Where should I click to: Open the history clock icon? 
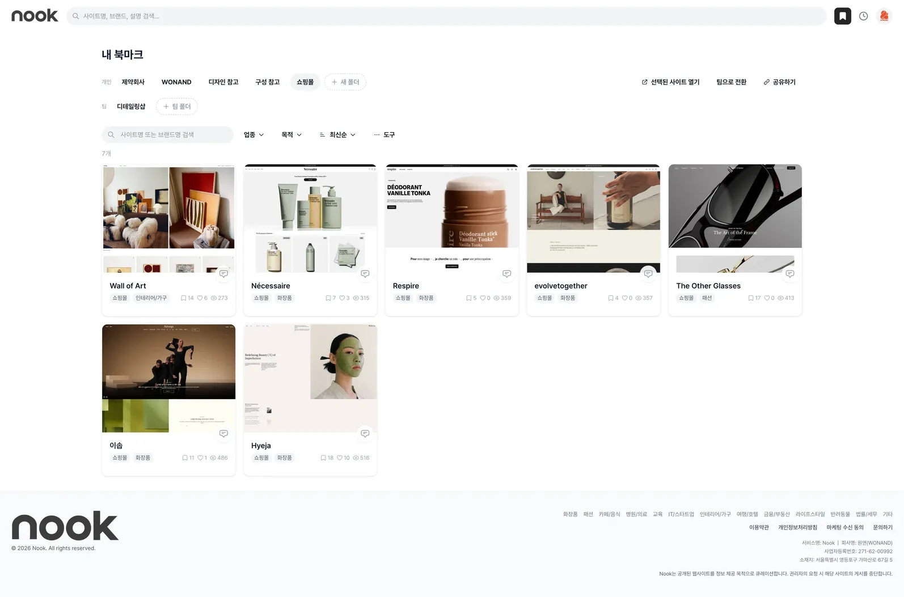pyautogui.click(x=863, y=16)
